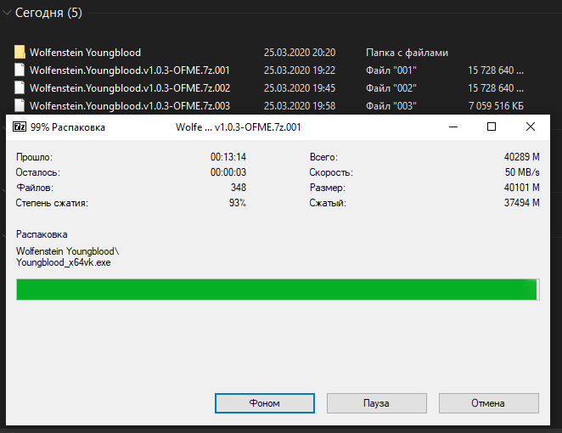Click the 99% Распаковка title text
This screenshot has width=562, height=433.
click(x=68, y=127)
